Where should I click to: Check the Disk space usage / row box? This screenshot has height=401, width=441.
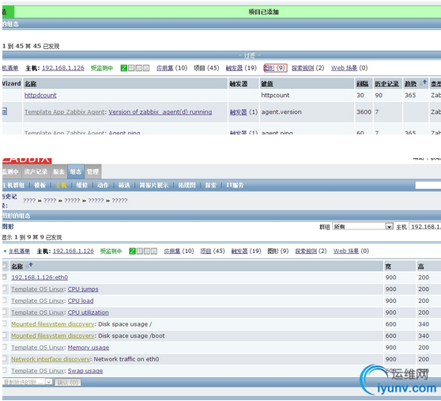(5, 324)
